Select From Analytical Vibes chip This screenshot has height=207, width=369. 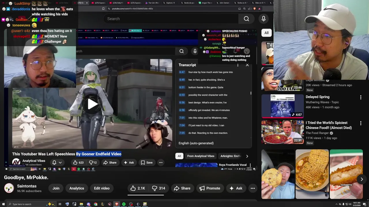201,156
